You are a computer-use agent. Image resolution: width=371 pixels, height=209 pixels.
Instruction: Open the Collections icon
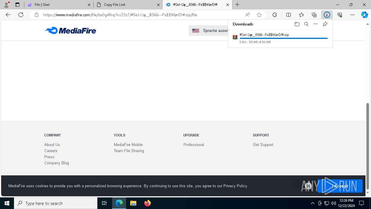pyautogui.click(x=314, y=15)
